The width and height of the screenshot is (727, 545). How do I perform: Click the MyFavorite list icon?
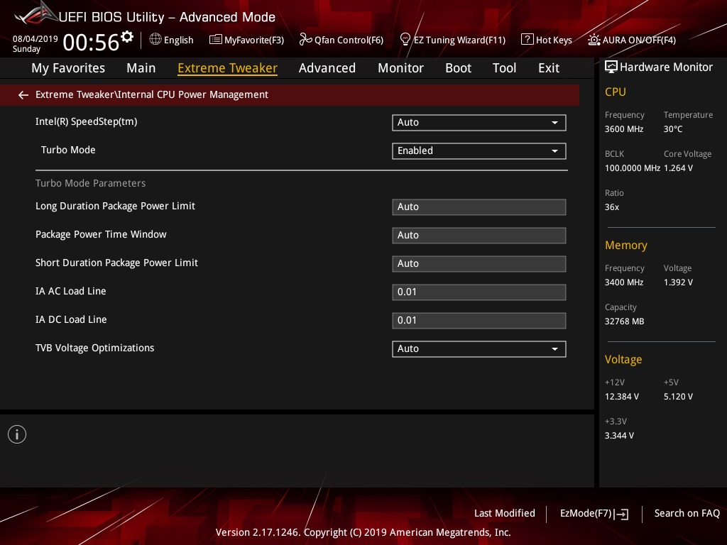click(216, 40)
